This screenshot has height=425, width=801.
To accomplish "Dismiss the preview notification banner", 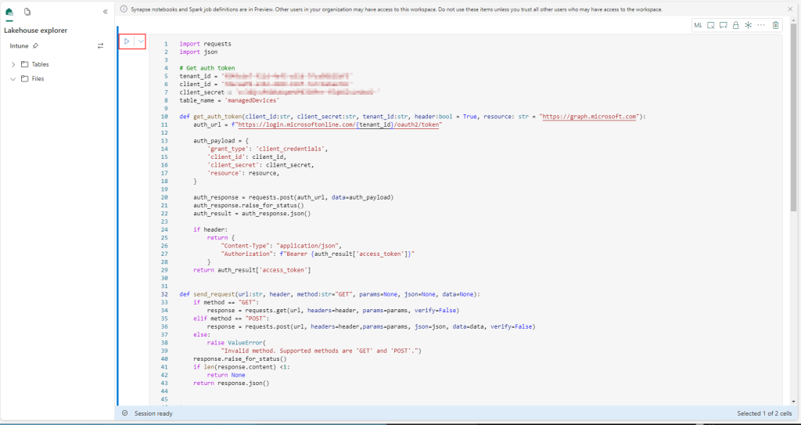I will pyautogui.click(x=788, y=9).
